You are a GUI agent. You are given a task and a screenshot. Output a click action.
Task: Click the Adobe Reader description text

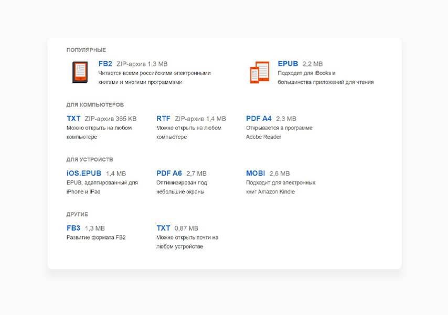263,137
